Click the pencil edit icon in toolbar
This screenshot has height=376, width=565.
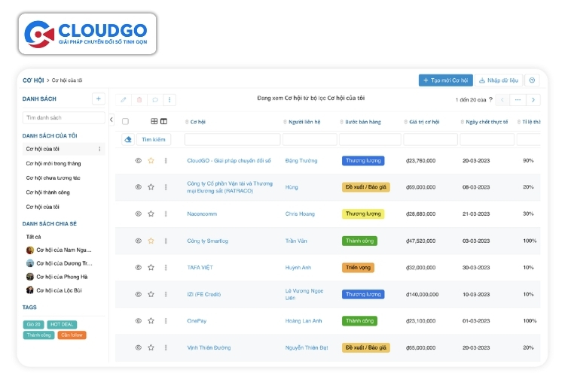tap(124, 100)
